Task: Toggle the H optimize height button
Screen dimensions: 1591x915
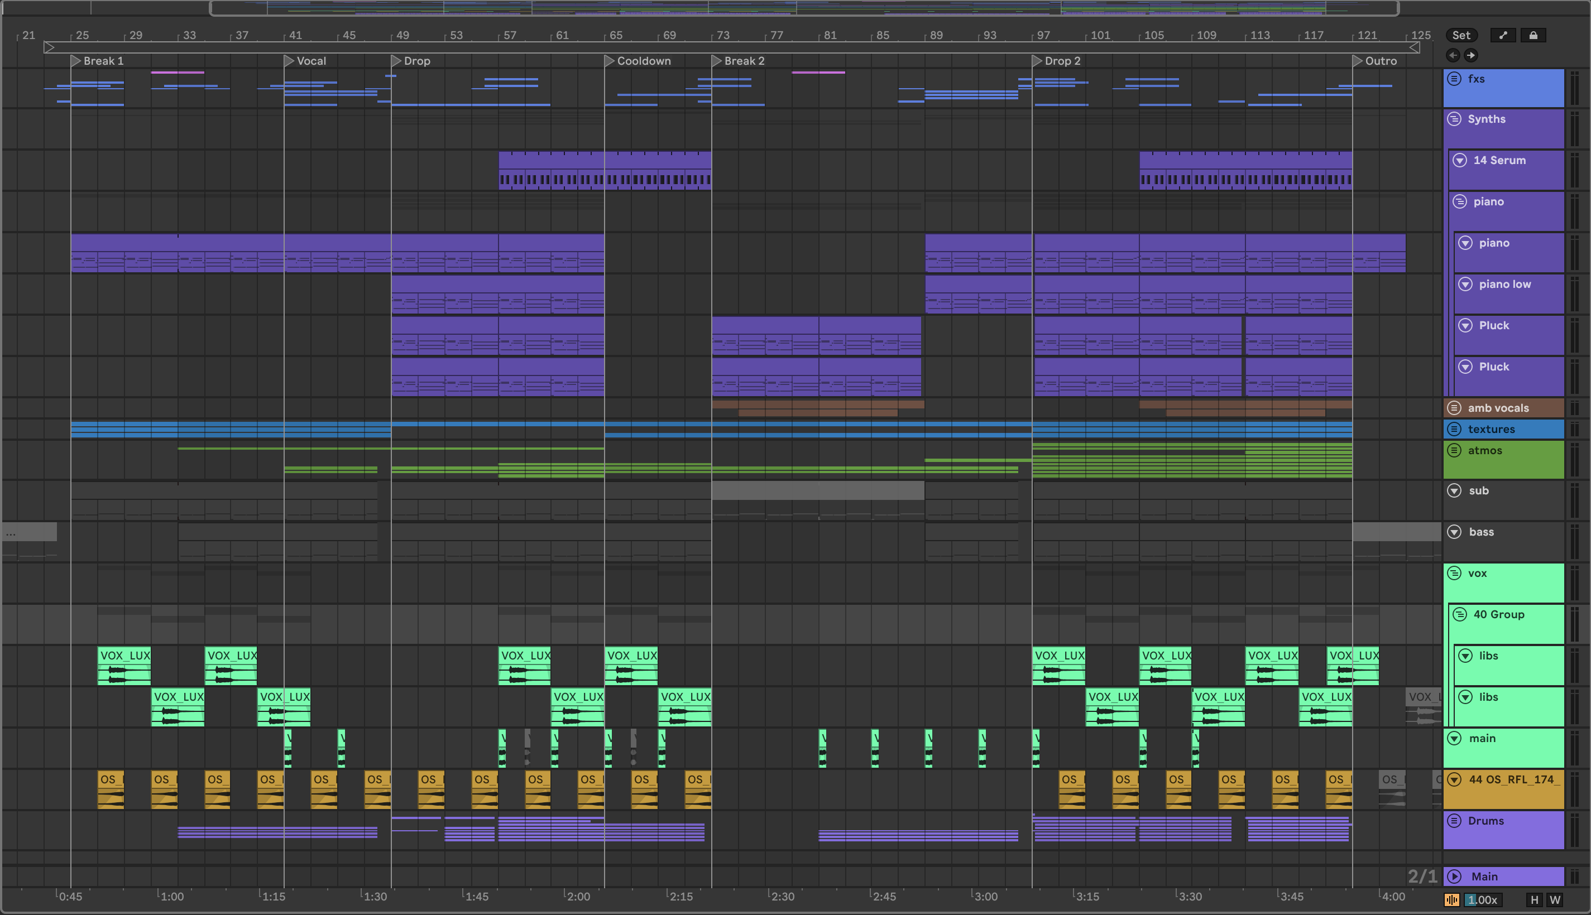Action: pyautogui.click(x=1535, y=900)
